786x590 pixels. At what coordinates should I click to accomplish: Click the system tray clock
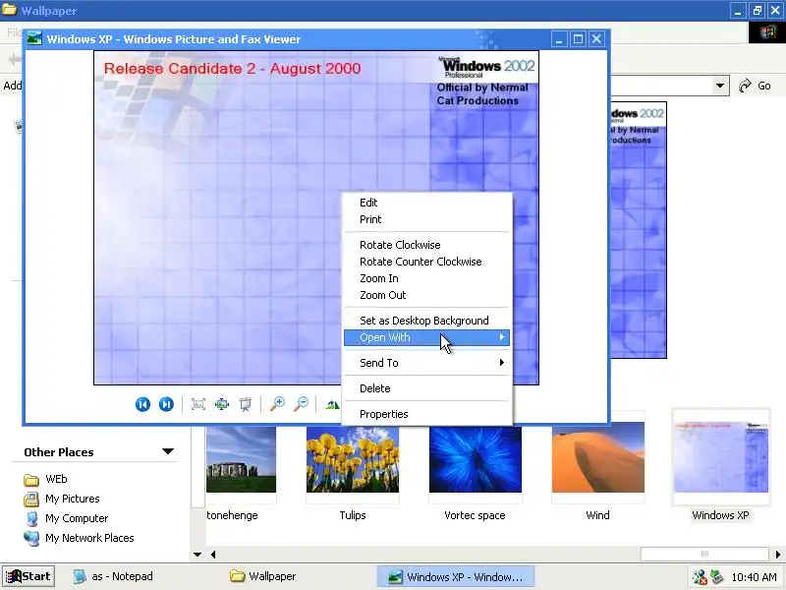coord(754,577)
